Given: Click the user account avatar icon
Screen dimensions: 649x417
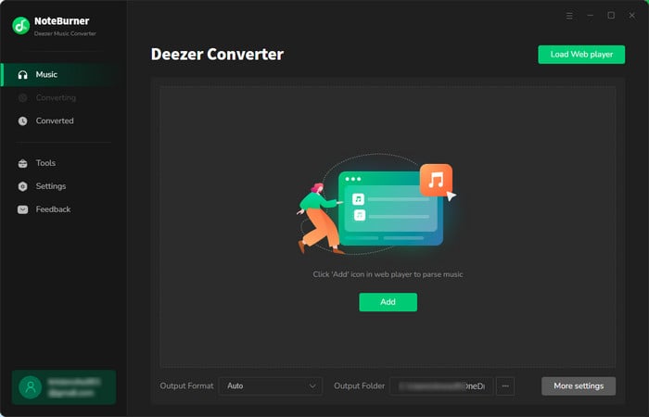Looking at the screenshot, I should (x=31, y=387).
